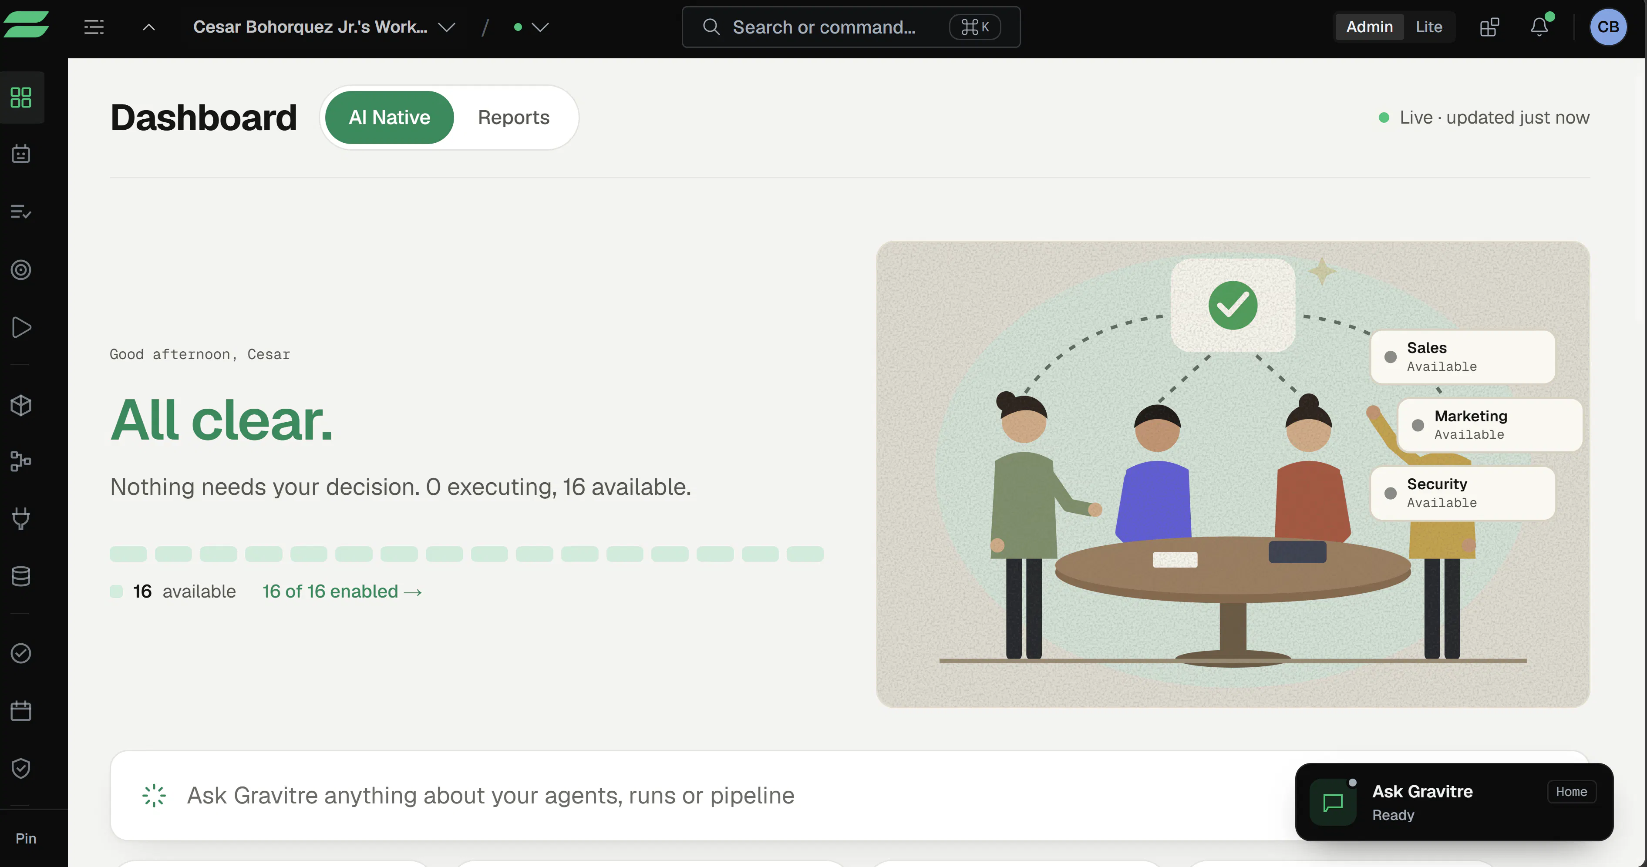Select the Reports tab
This screenshot has width=1647, height=867.
point(513,117)
